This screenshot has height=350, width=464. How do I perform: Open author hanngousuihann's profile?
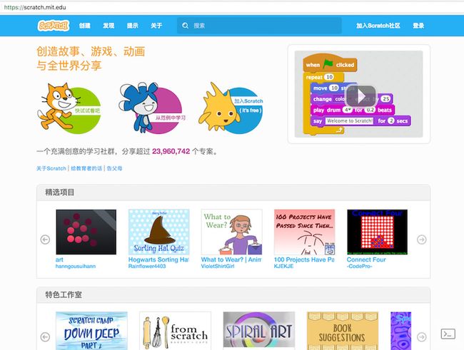tap(76, 266)
